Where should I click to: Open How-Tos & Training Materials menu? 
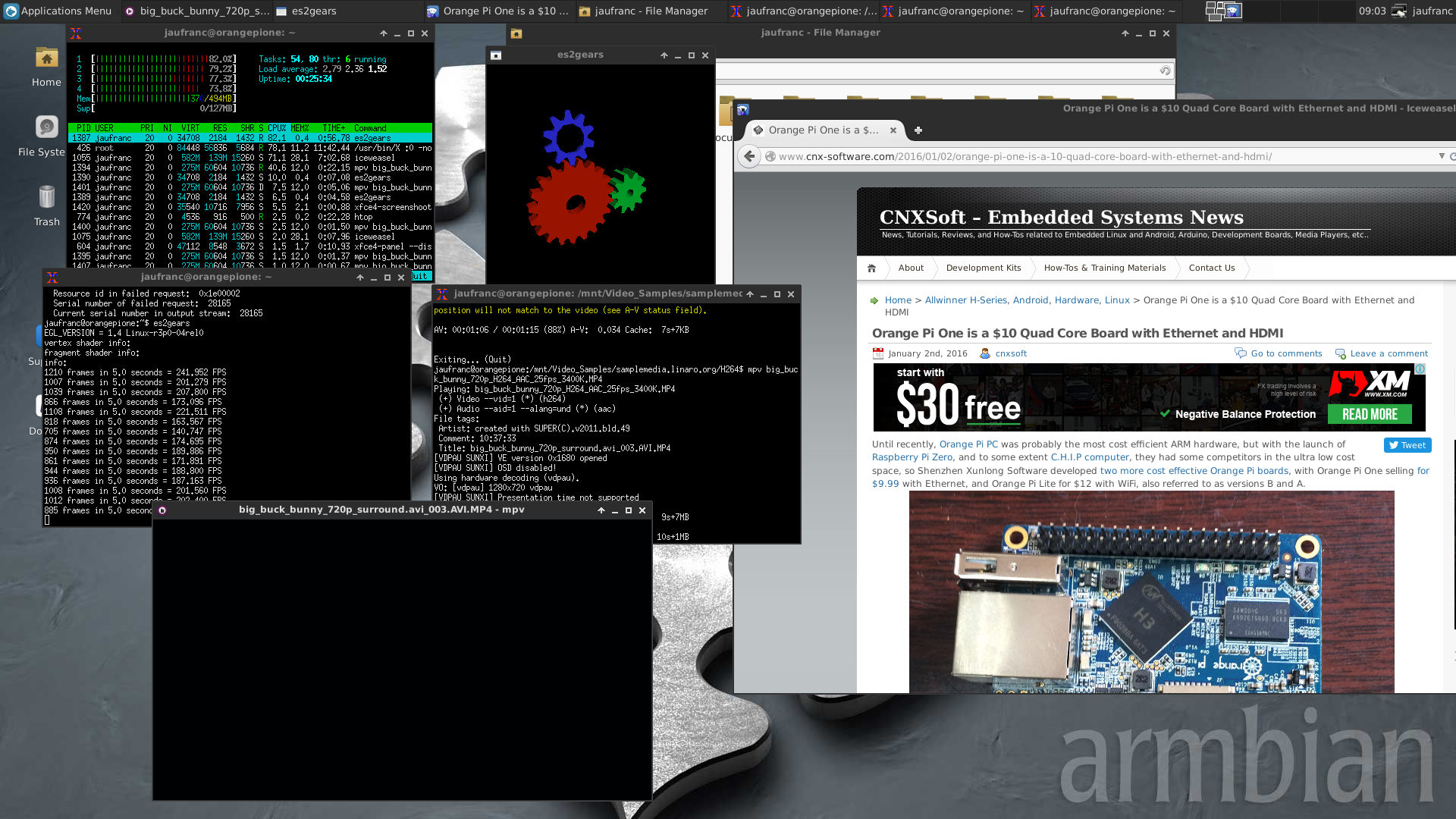(1105, 268)
